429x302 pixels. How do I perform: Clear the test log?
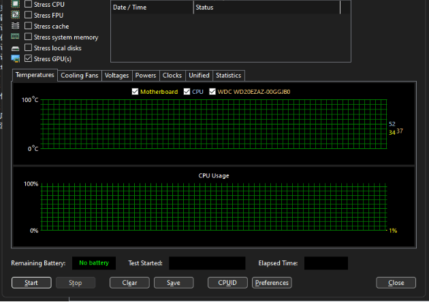pos(129,282)
